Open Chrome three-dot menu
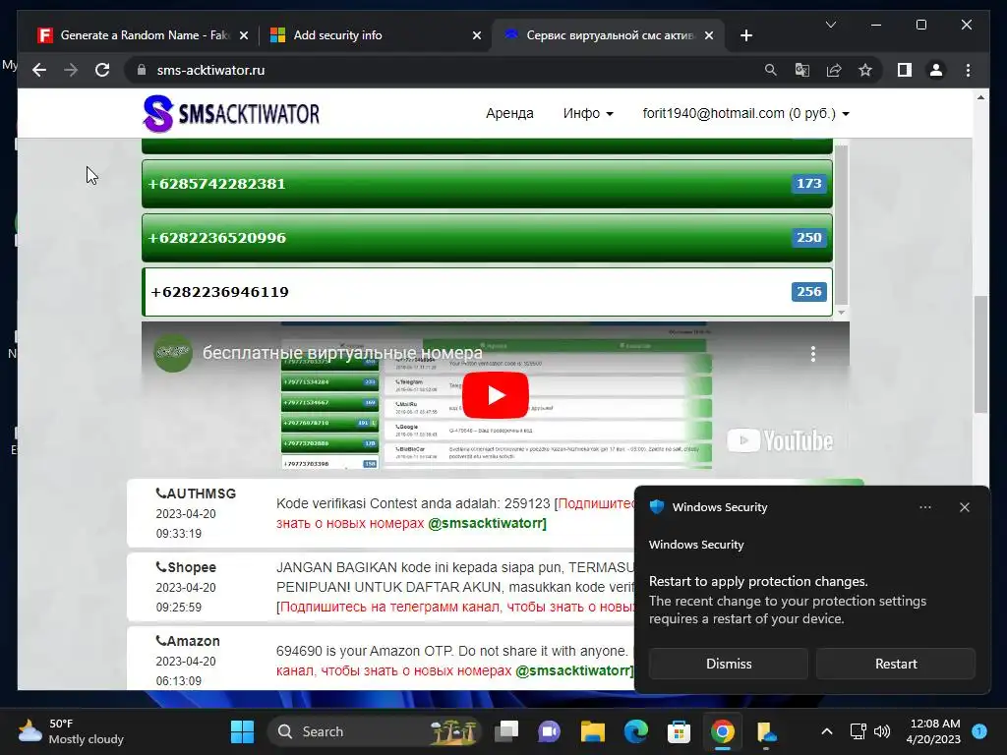The image size is (1007, 755). pyautogui.click(x=968, y=70)
